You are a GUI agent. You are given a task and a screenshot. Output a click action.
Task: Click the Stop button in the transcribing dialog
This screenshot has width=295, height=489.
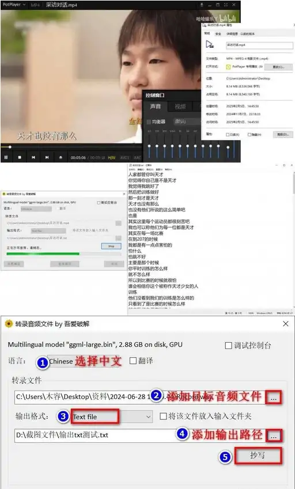(x=111, y=246)
